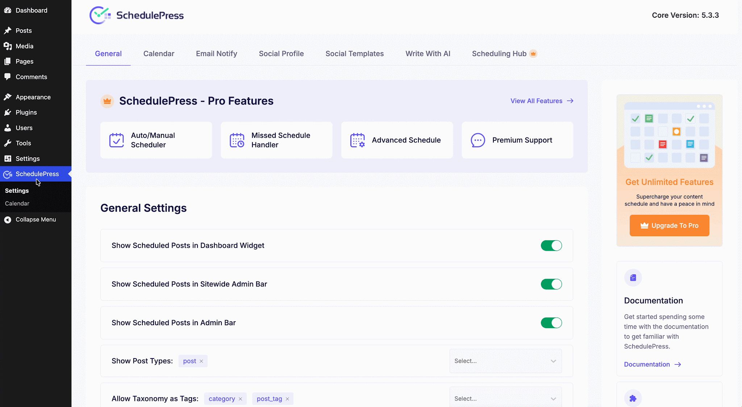Click the Plugins plug icon
The height and width of the screenshot is (407, 742).
click(x=8, y=113)
